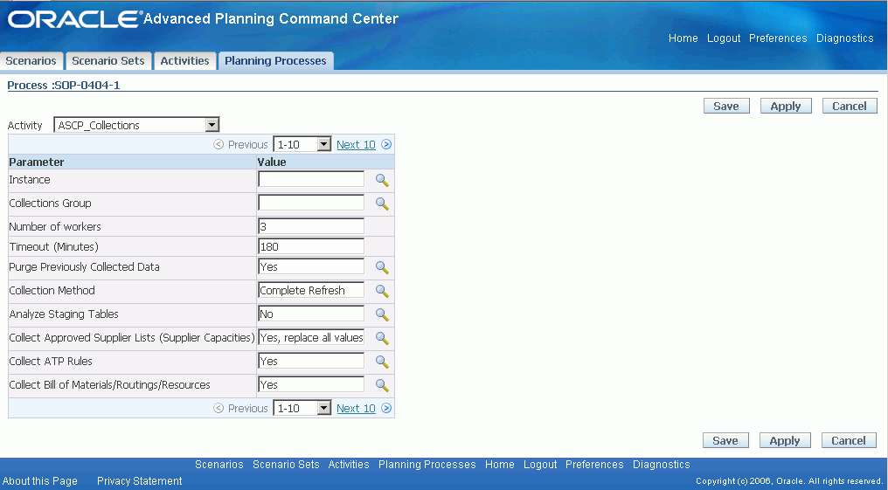The height and width of the screenshot is (490, 888).
Task: Open the Privacy Statement link
Action: (139, 481)
